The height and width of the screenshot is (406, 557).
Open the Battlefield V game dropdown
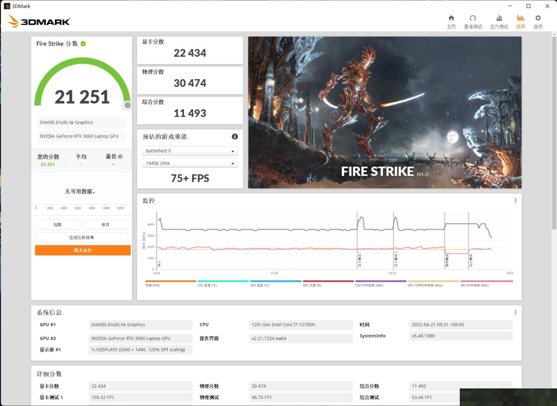pos(190,151)
